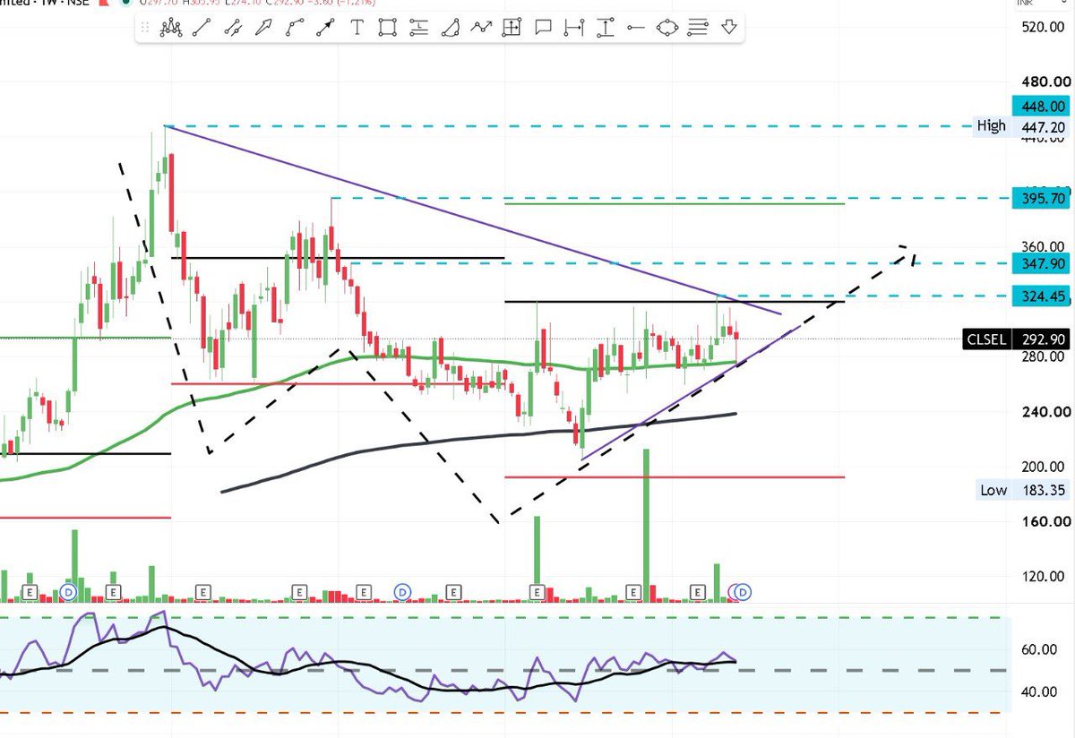This screenshot has width=1075, height=738.
Task: Click the CLSEL 292.90 last price label
Action: click(1017, 339)
